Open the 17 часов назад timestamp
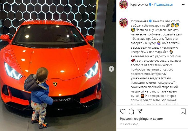Screen dimensions: 188x131 coord(129,124)
